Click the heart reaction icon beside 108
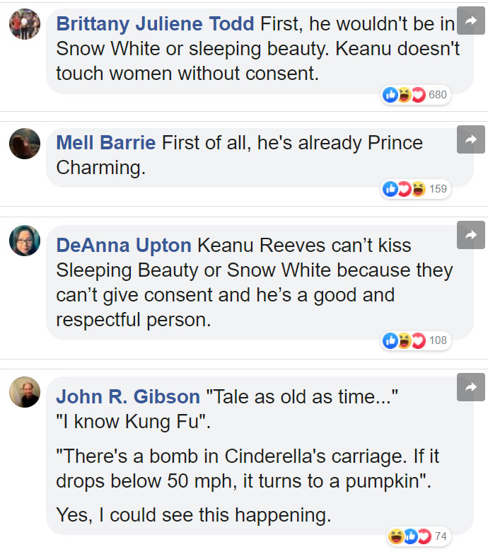This screenshot has width=488, height=552. 419,340
